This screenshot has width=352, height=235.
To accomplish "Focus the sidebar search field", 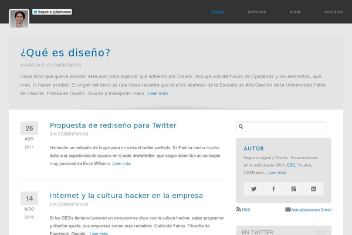I will click(x=281, y=126).
